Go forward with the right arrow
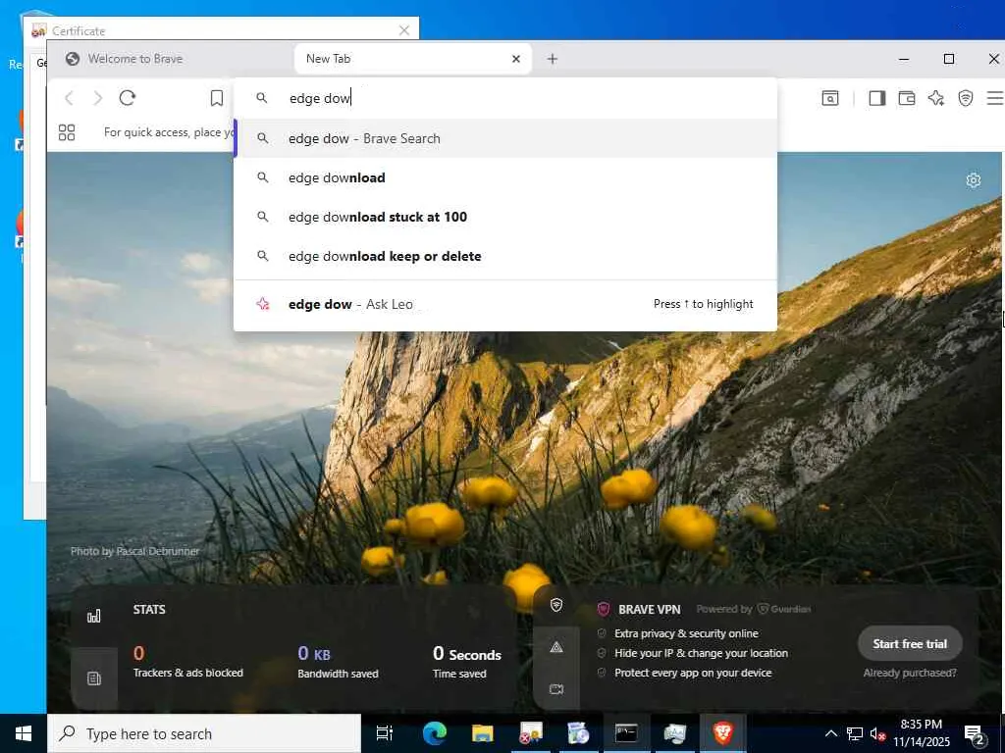 click(97, 98)
